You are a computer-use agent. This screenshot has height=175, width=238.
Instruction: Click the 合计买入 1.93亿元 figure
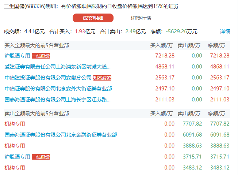72,31
